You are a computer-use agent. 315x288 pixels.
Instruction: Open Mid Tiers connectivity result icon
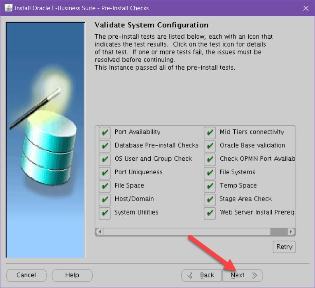pos(210,133)
